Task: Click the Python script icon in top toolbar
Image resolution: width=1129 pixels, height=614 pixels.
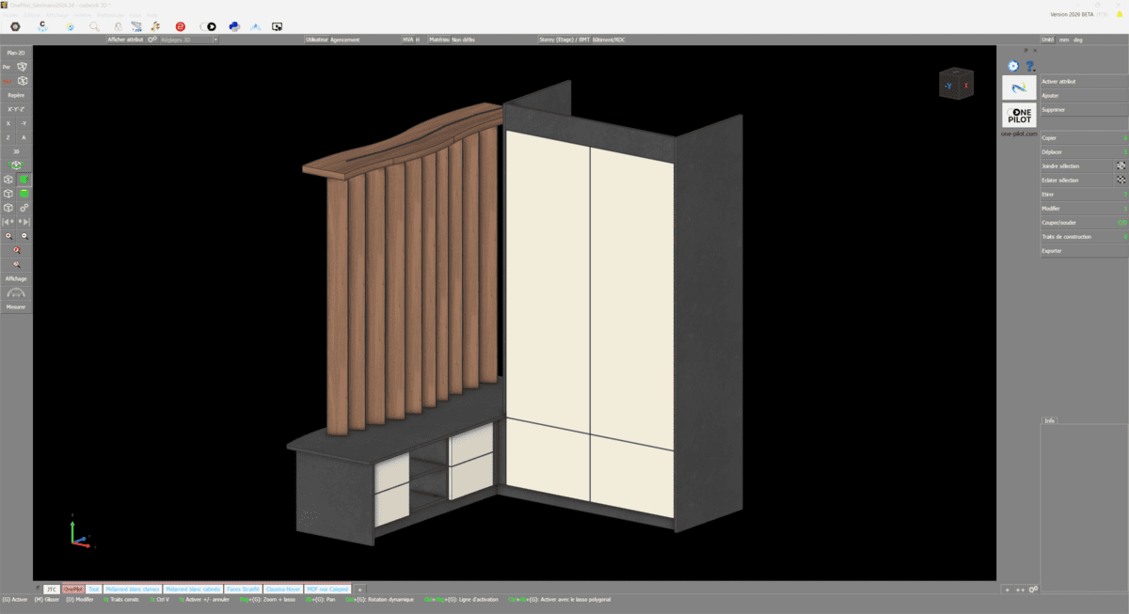Action: (x=233, y=26)
